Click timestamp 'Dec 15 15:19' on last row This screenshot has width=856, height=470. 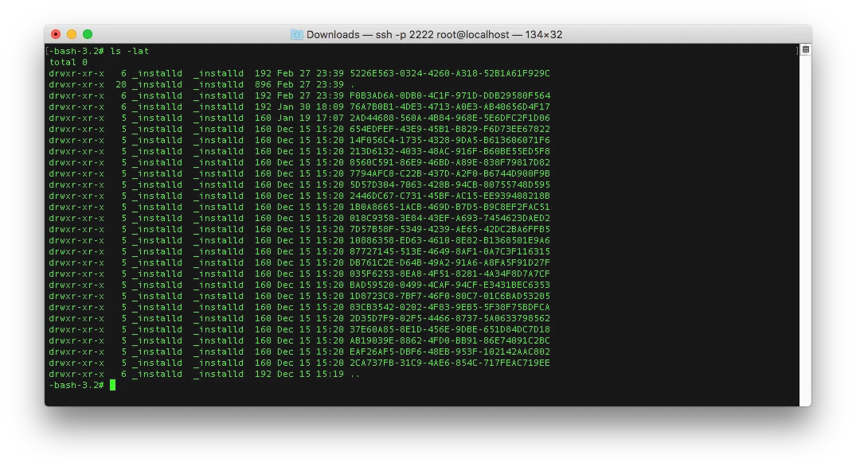pos(310,374)
